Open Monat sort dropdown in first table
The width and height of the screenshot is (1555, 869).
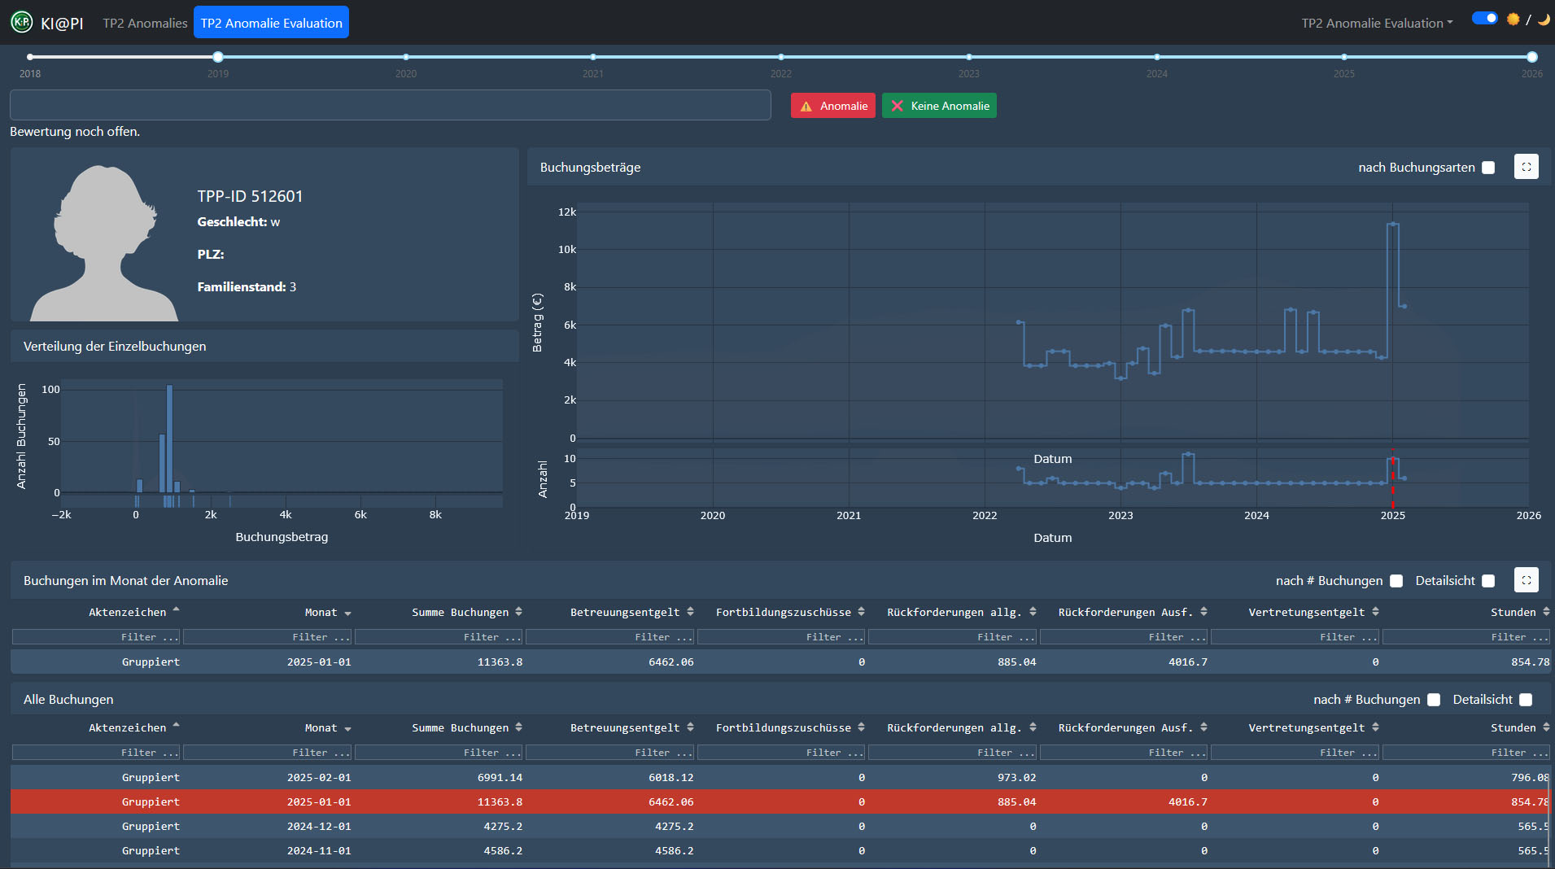(x=347, y=614)
